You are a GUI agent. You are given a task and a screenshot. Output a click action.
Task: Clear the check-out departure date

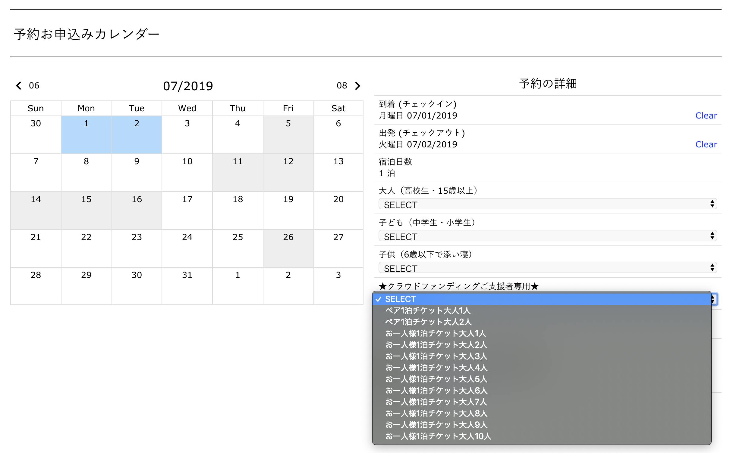(x=706, y=144)
